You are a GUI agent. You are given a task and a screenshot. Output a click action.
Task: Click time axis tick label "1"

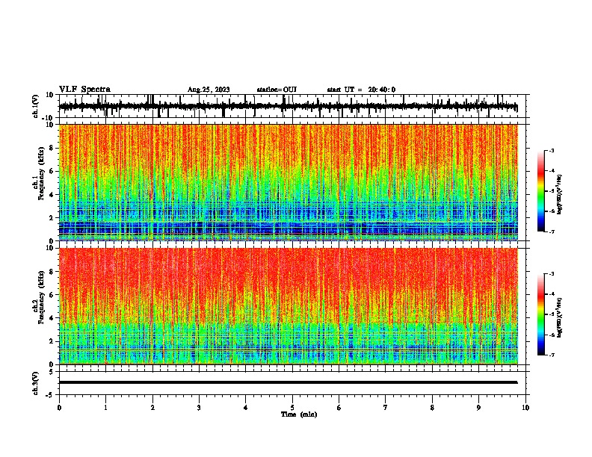click(105, 408)
